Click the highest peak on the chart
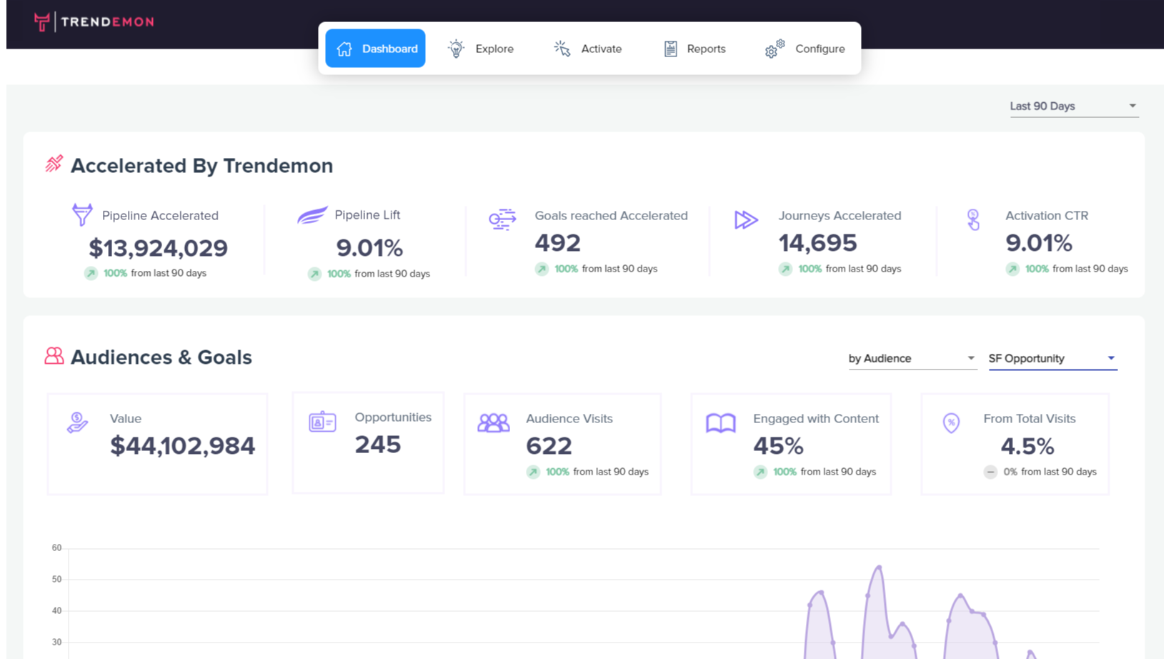Image resolution: width=1171 pixels, height=659 pixels. coord(880,567)
